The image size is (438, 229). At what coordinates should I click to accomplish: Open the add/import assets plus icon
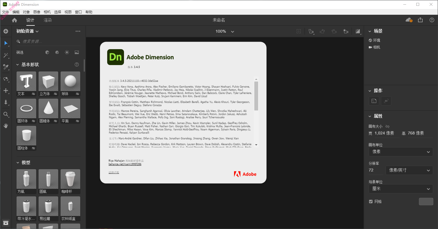click(x=6, y=31)
